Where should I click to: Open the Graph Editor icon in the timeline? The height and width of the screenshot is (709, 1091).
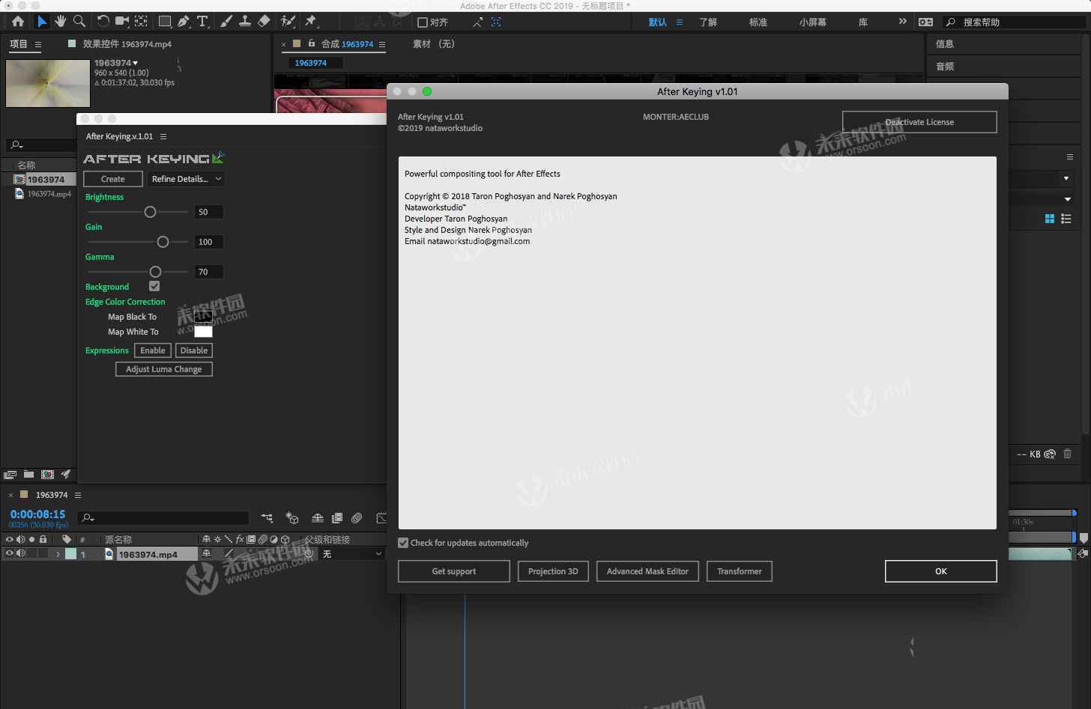click(x=381, y=517)
